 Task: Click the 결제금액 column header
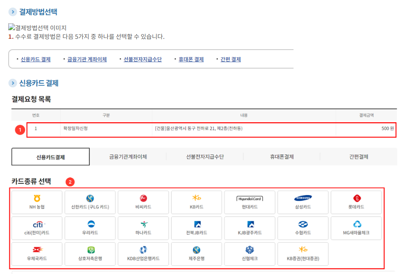pyautogui.click(x=367, y=115)
